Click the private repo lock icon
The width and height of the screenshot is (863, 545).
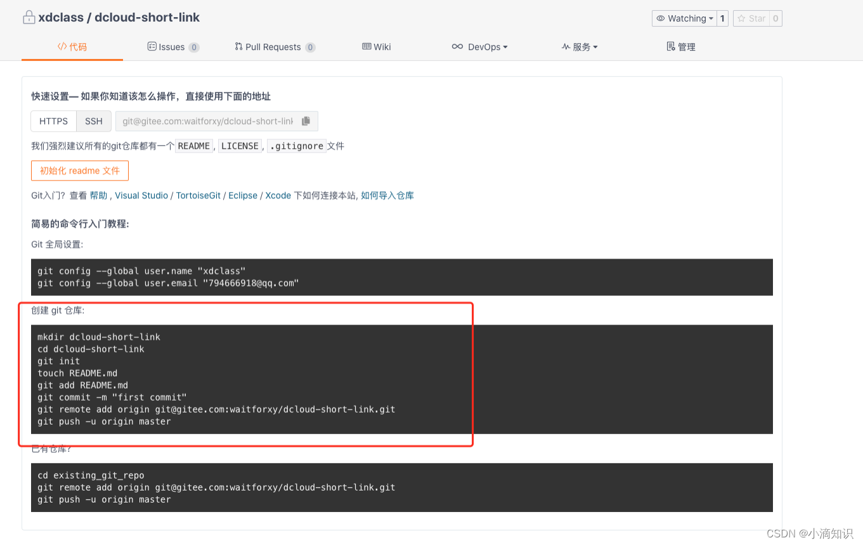coord(29,18)
